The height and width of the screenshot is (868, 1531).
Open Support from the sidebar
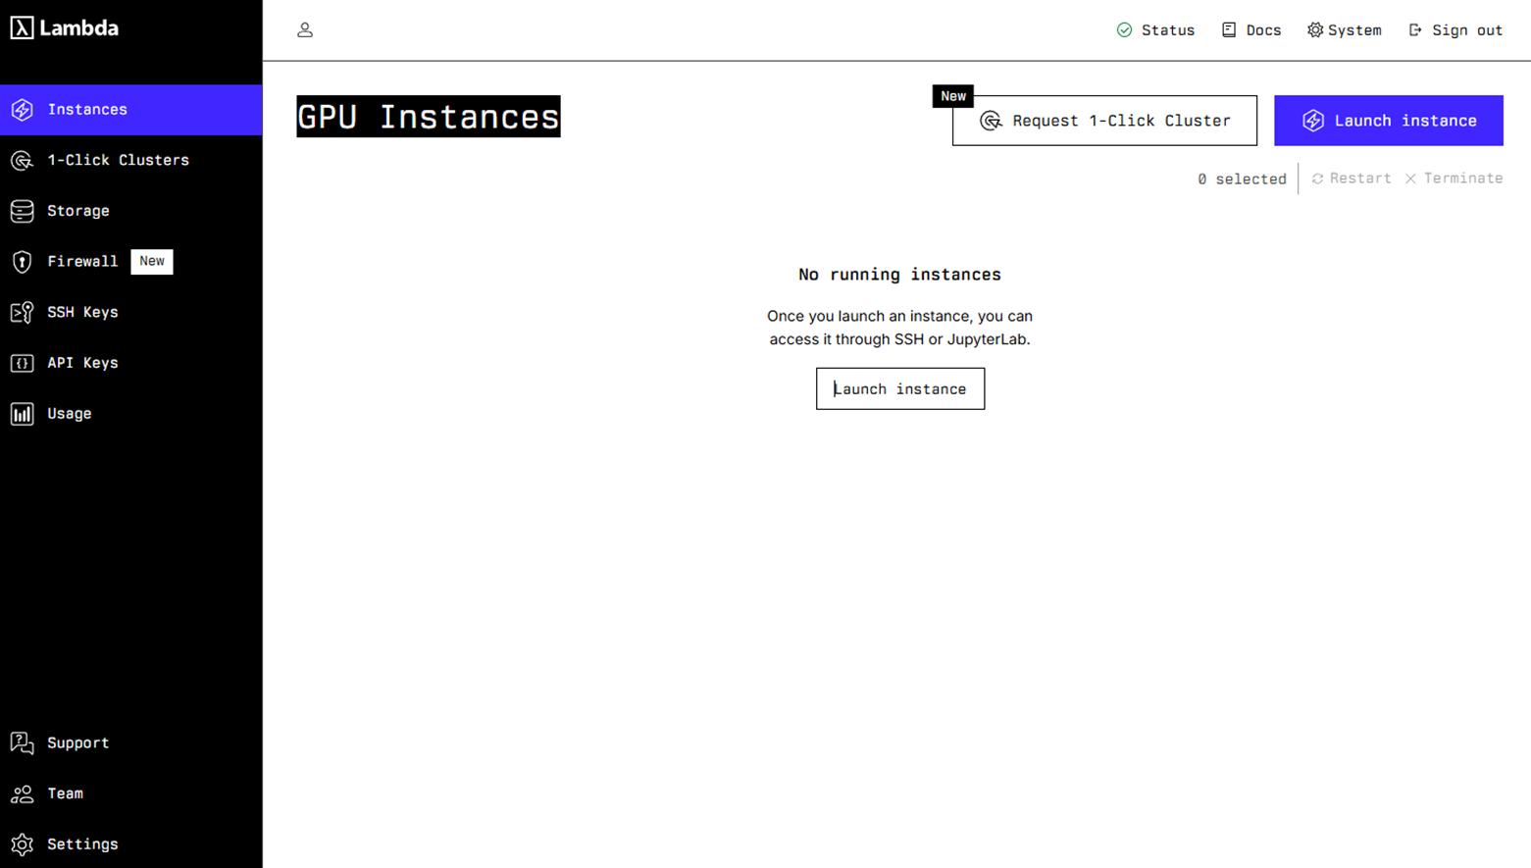pos(131,742)
